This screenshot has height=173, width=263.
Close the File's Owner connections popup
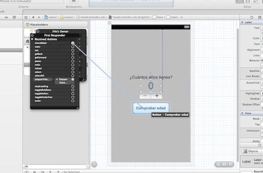point(38,31)
